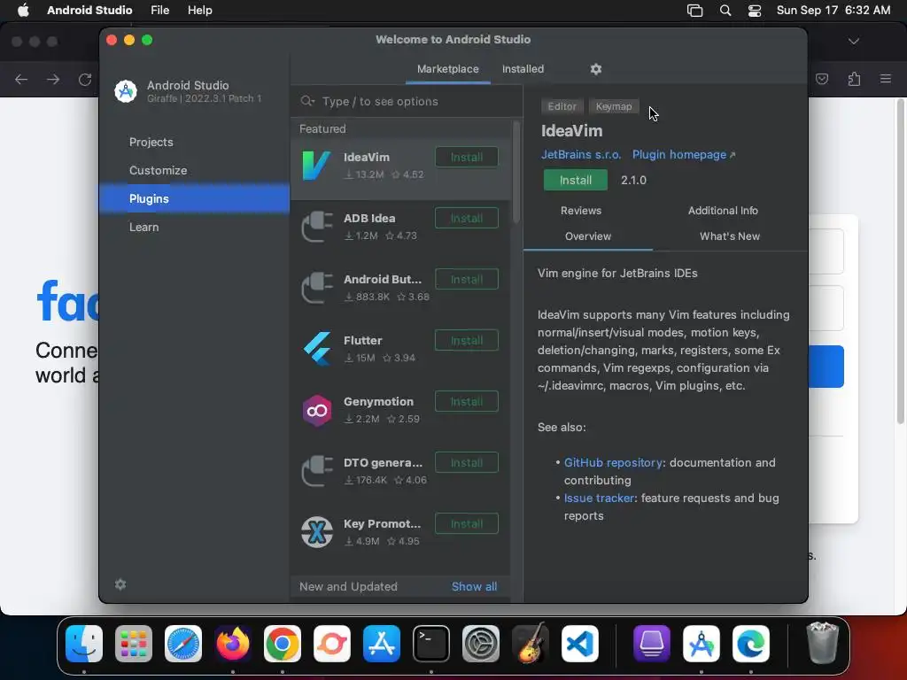This screenshot has width=907, height=680.
Task: Click the Android Studio logo in the sidebar
Action: (126, 91)
